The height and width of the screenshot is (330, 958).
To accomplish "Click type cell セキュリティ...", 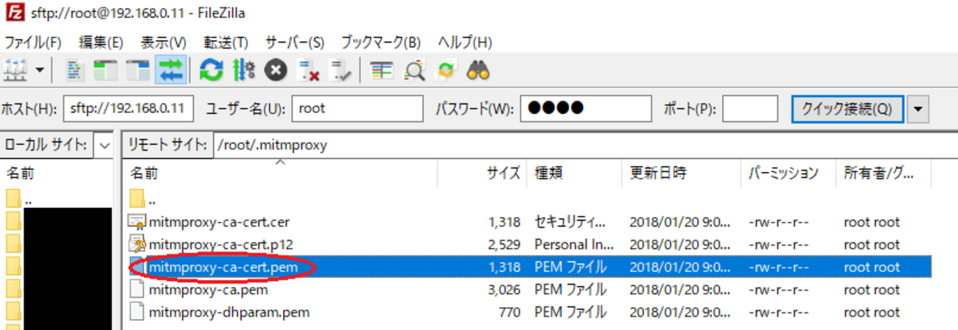I will coord(570,222).
